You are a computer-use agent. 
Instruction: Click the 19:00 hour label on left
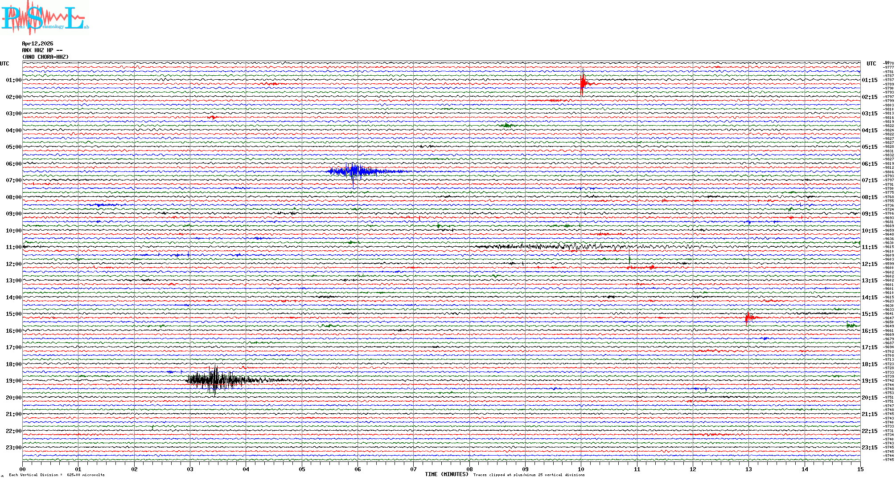click(x=13, y=381)
